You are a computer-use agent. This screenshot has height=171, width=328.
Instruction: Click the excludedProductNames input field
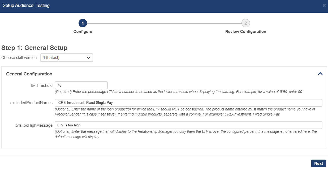188,103
